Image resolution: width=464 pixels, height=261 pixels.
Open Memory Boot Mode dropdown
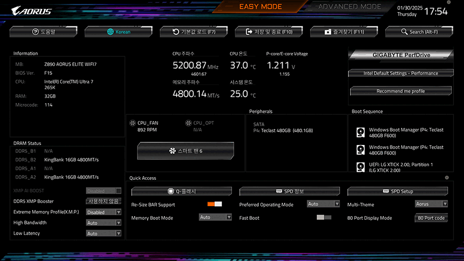(215, 217)
